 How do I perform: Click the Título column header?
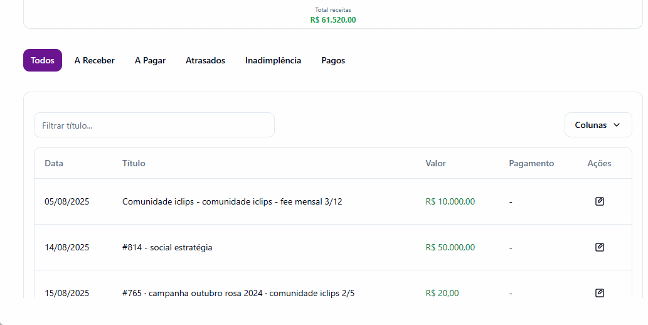point(134,163)
